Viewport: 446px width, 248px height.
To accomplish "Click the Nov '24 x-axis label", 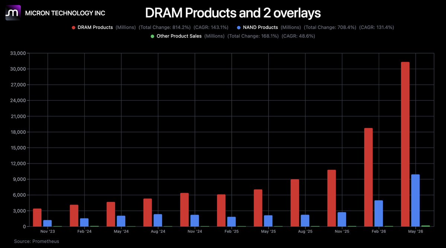I will [195, 232].
